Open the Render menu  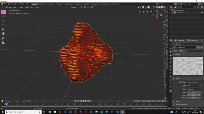tap(15, 4)
